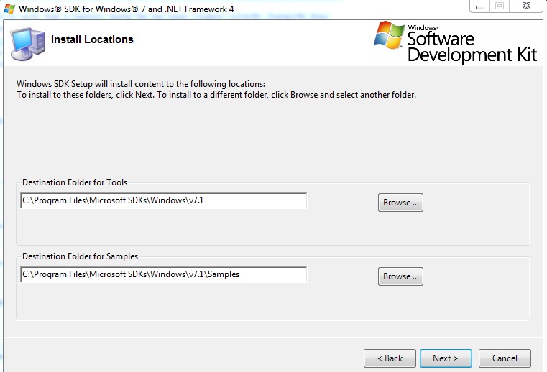Close the SDK setup window
The height and width of the screenshot is (372, 547).
pyautogui.click(x=526, y=6)
